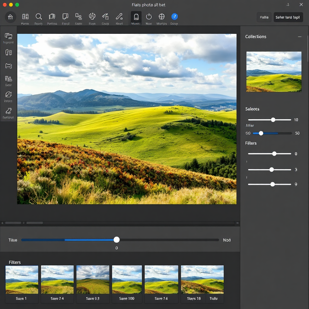Collapse the Collections panel
309x309 pixels.
(x=300, y=37)
